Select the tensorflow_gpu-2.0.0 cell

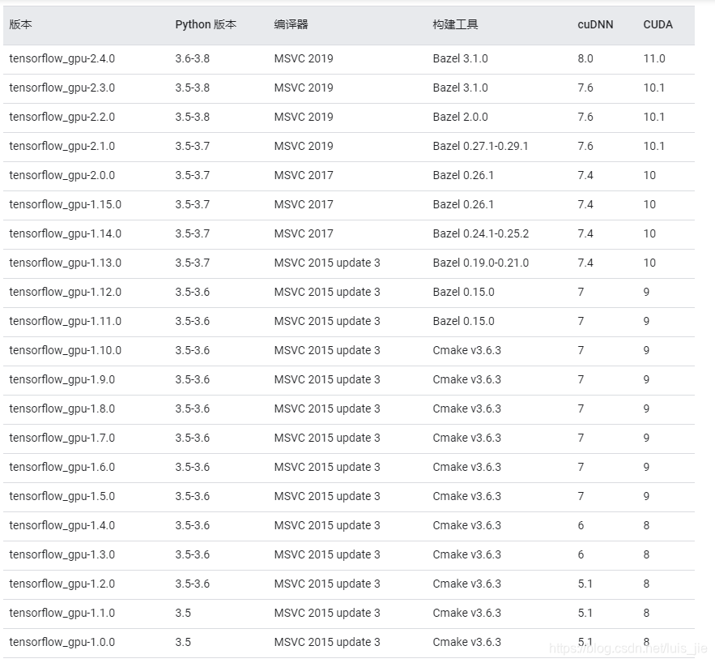pos(62,175)
